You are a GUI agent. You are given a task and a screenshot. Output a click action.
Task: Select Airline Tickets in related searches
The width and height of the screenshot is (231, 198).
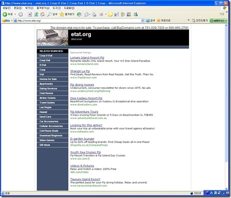point(52,98)
